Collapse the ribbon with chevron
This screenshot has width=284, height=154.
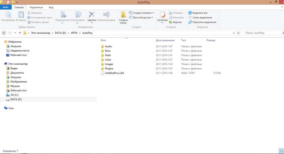coord(282,7)
